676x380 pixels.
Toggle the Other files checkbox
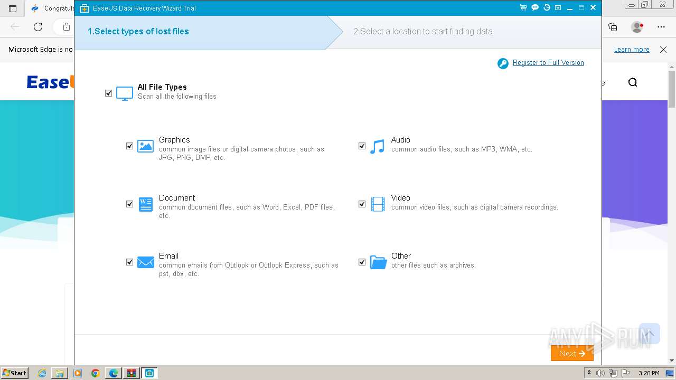pyautogui.click(x=362, y=262)
